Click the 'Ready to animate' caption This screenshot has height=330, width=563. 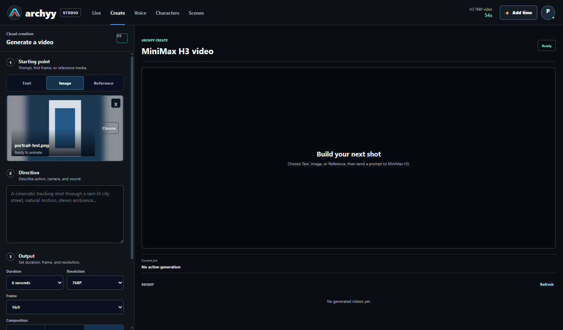pyautogui.click(x=28, y=153)
